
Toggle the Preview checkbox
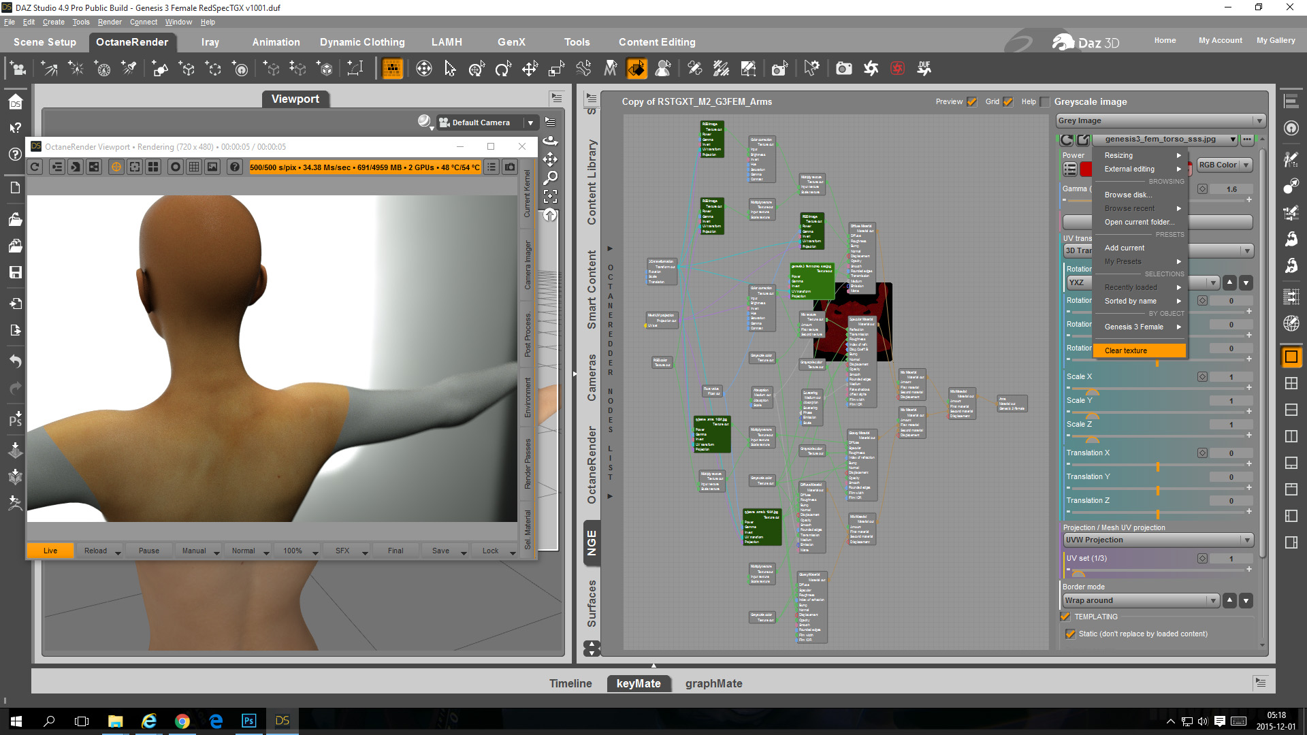972,102
